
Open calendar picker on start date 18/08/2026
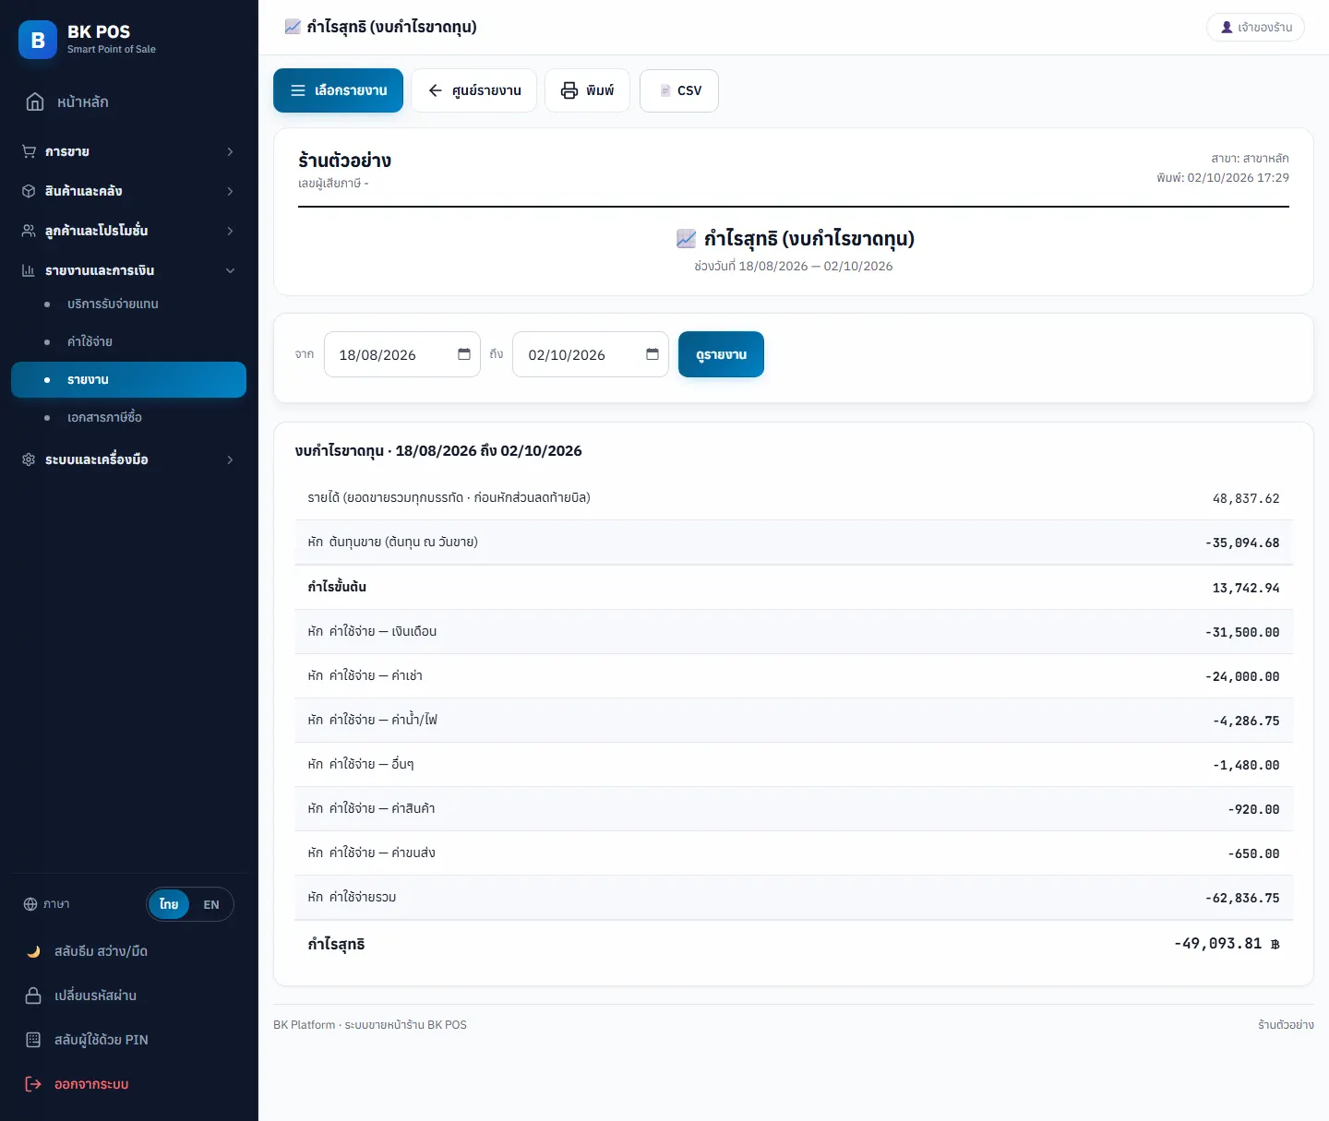tap(464, 354)
